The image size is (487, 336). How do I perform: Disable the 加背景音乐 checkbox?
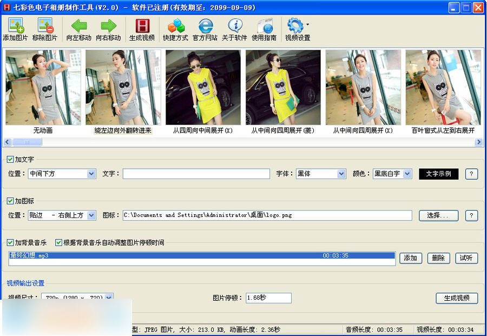coord(10,242)
